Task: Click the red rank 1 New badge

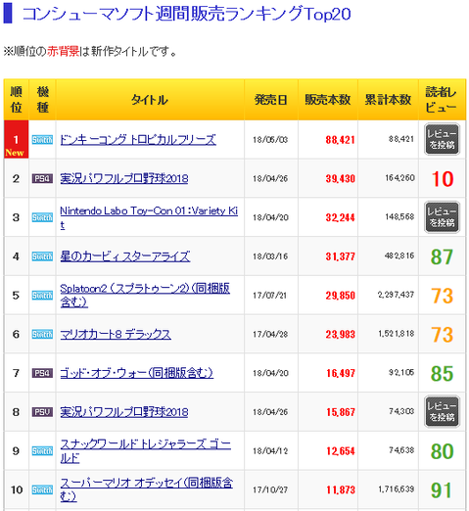Action: (x=16, y=140)
